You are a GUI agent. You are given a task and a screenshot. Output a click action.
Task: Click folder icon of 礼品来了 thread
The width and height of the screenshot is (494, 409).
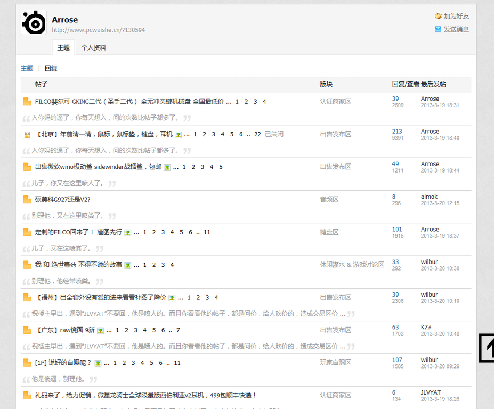(27, 396)
